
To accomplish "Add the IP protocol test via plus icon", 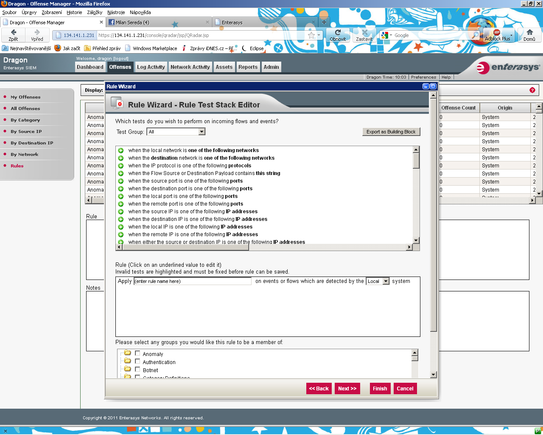I will tap(120, 166).
